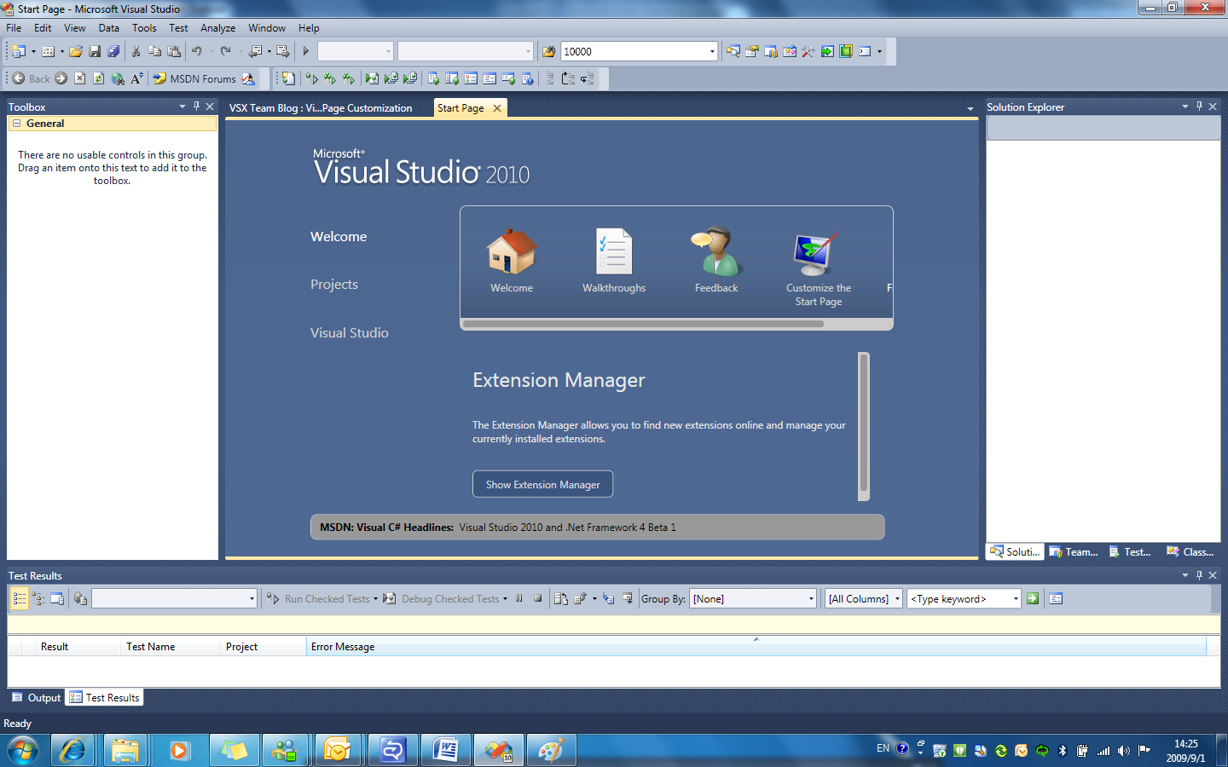Open Solution Explorer from the toolbar icon

point(733,51)
